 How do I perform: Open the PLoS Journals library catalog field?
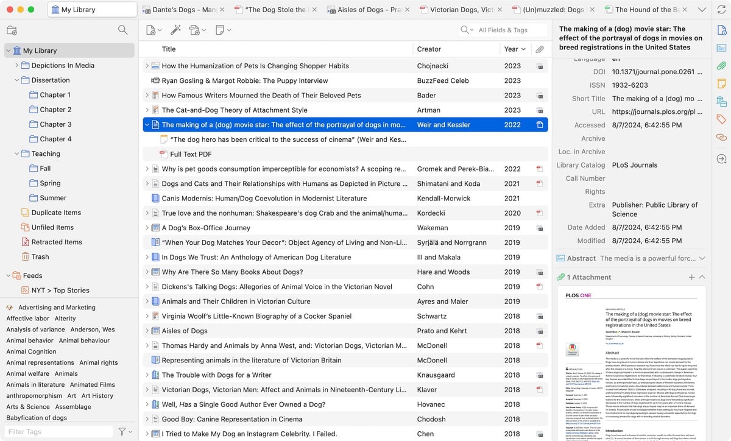(636, 164)
